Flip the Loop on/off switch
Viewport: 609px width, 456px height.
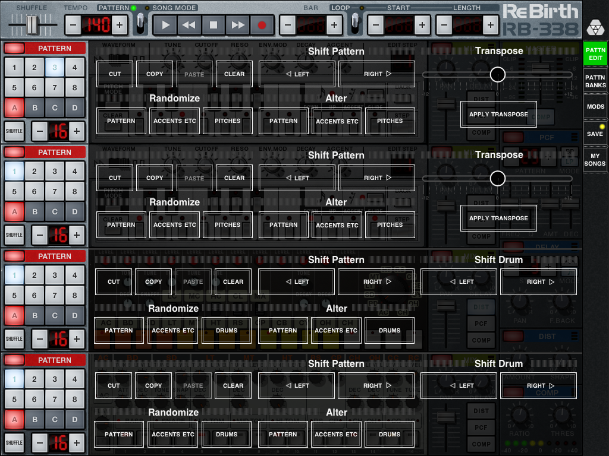355,24
